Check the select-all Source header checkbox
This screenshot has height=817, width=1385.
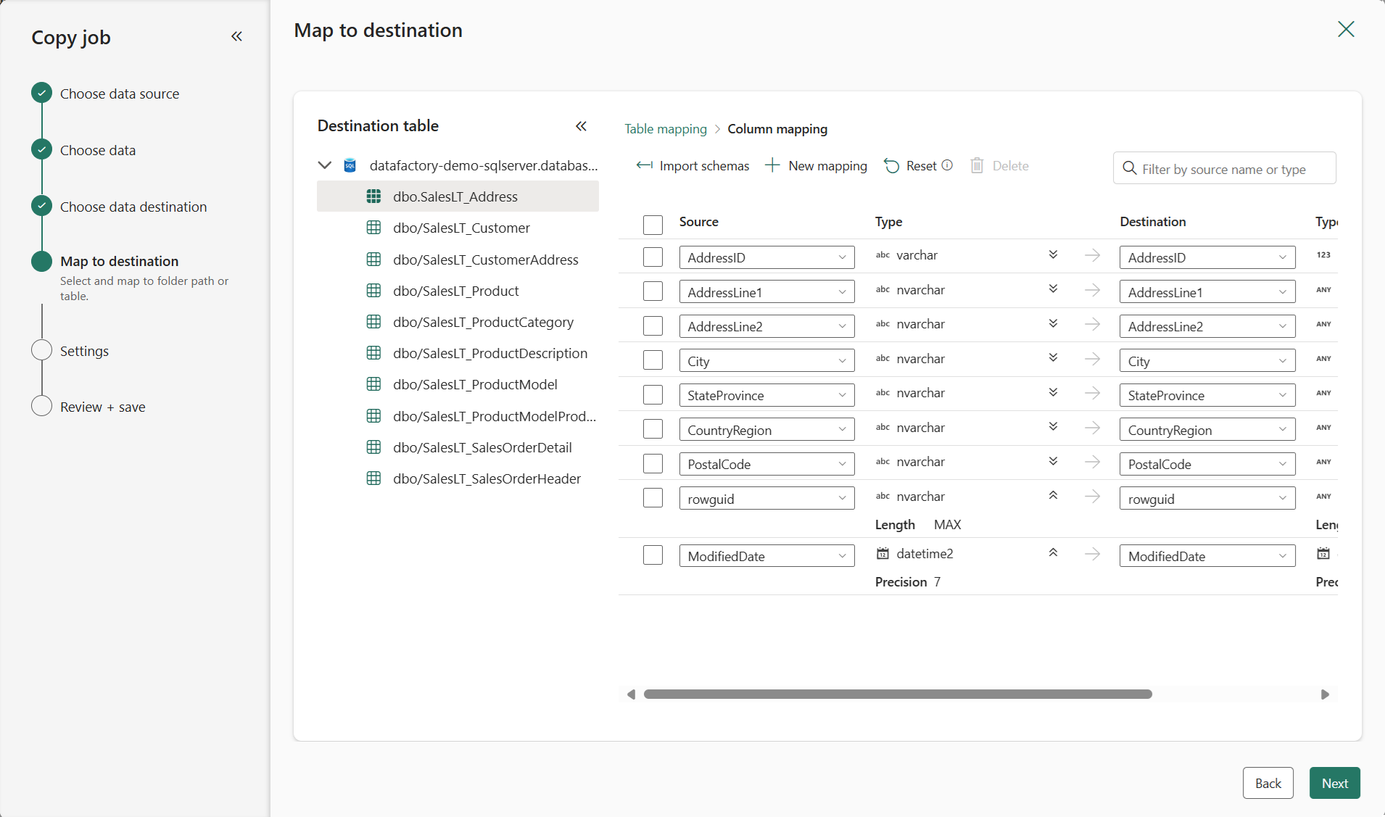(x=653, y=224)
